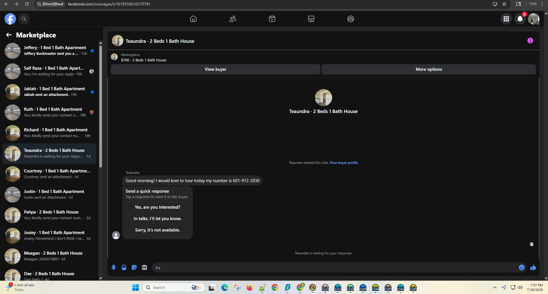Click the More options button
The width and height of the screenshot is (548, 294).
point(429,69)
